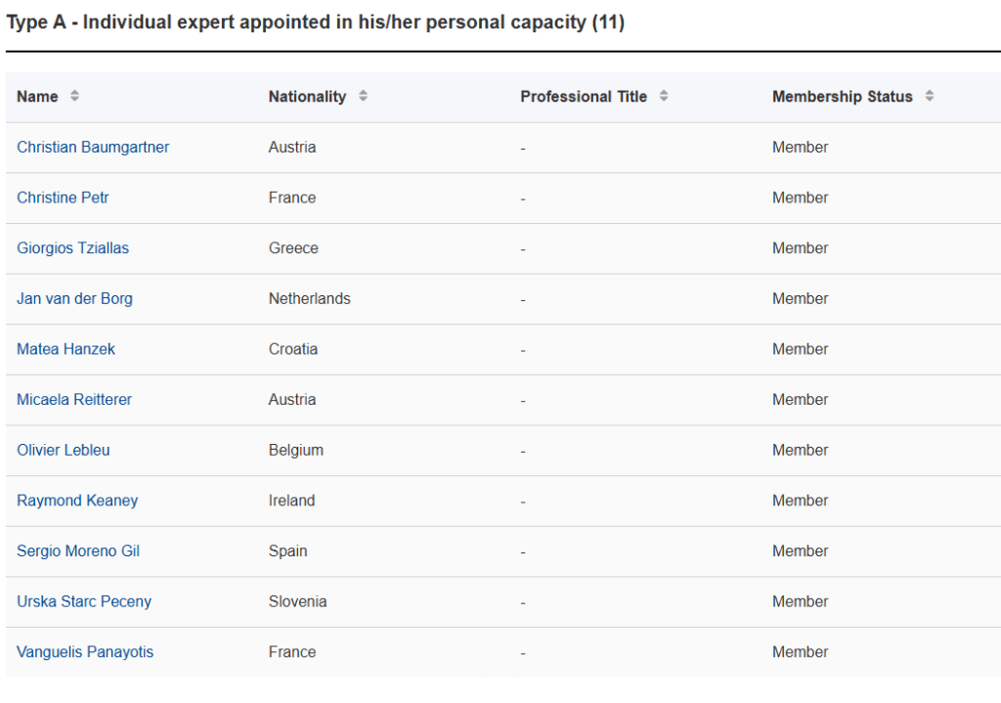Screen dimensions: 1001x703
Task: Click the Raymond Keaney link
Action: (x=77, y=501)
